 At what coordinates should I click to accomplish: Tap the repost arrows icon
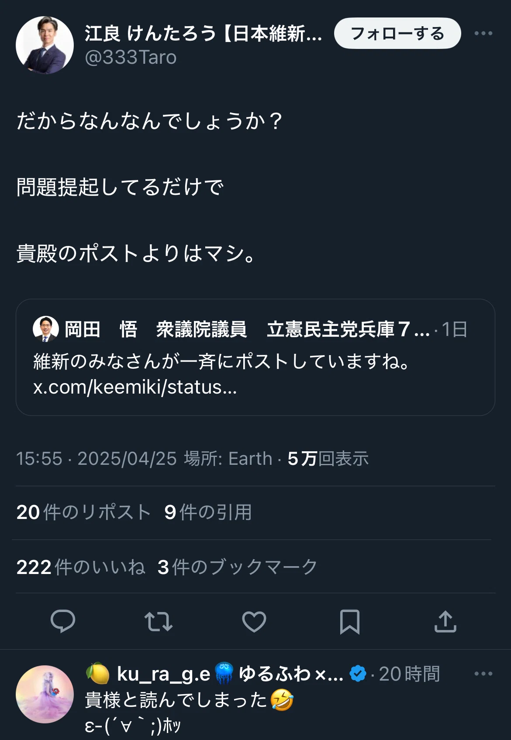pyautogui.click(x=159, y=622)
